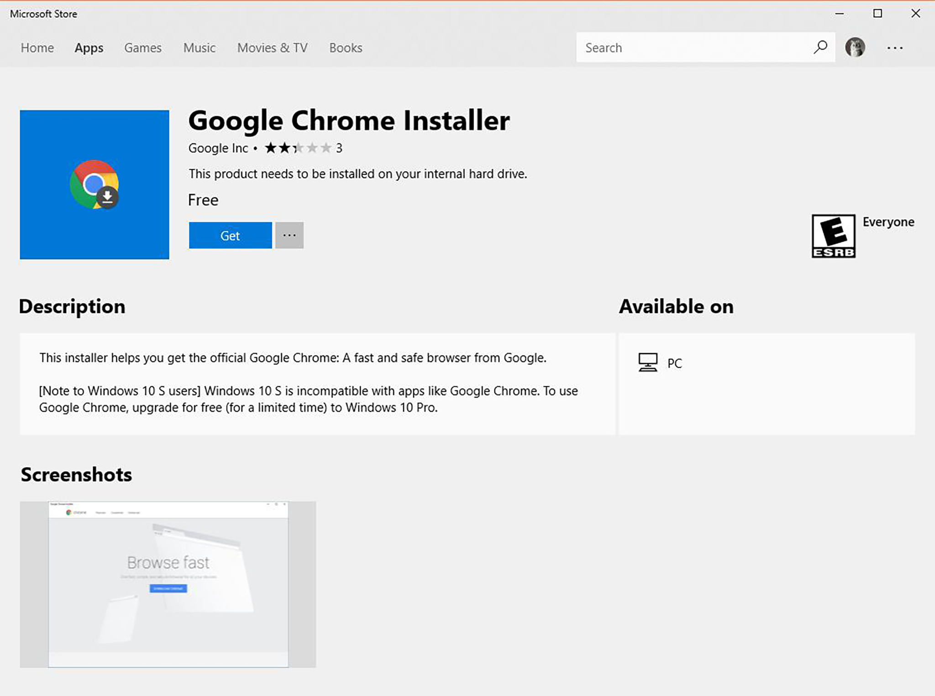Click the 'Get' button to install Chrome
The width and height of the screenshot is (935, 696).
point(231,235)
